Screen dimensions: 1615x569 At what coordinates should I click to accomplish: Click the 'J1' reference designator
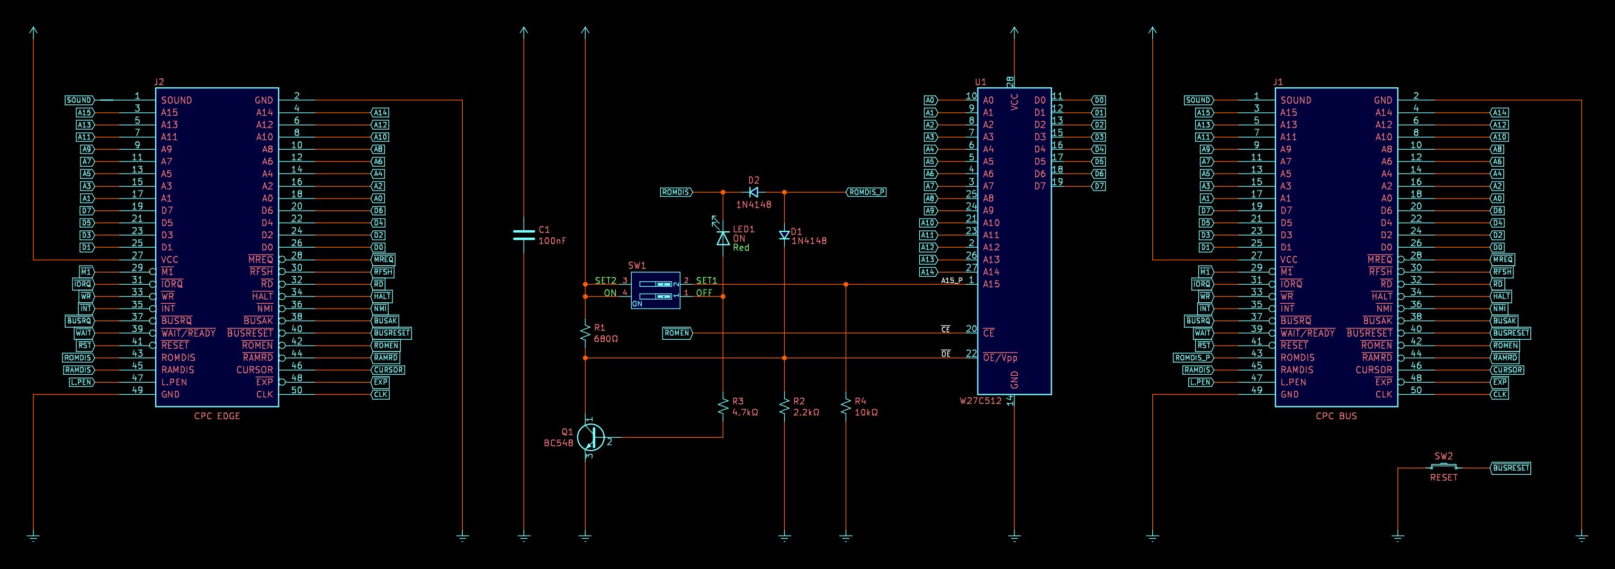tap(1278, 82)
